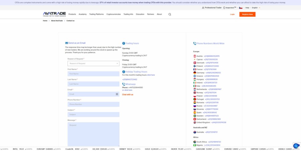This screenshot has width=301, height=151.
Task: Click the +(35)8942723482 number under Holiday Trading Hours
Action: 130,79
